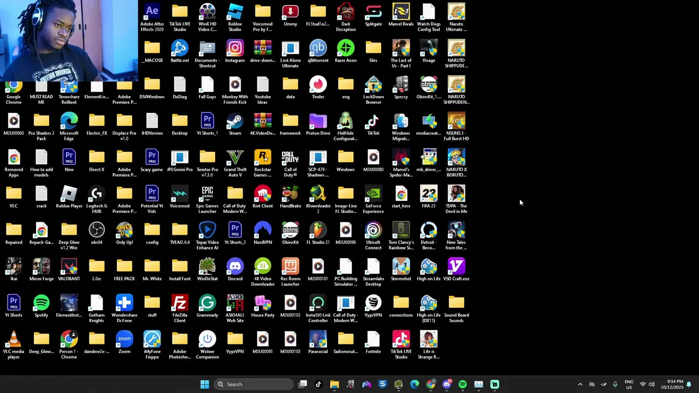Launch Steam from the desktop
The image size is (699, 393).
click(x=235, y=124)
